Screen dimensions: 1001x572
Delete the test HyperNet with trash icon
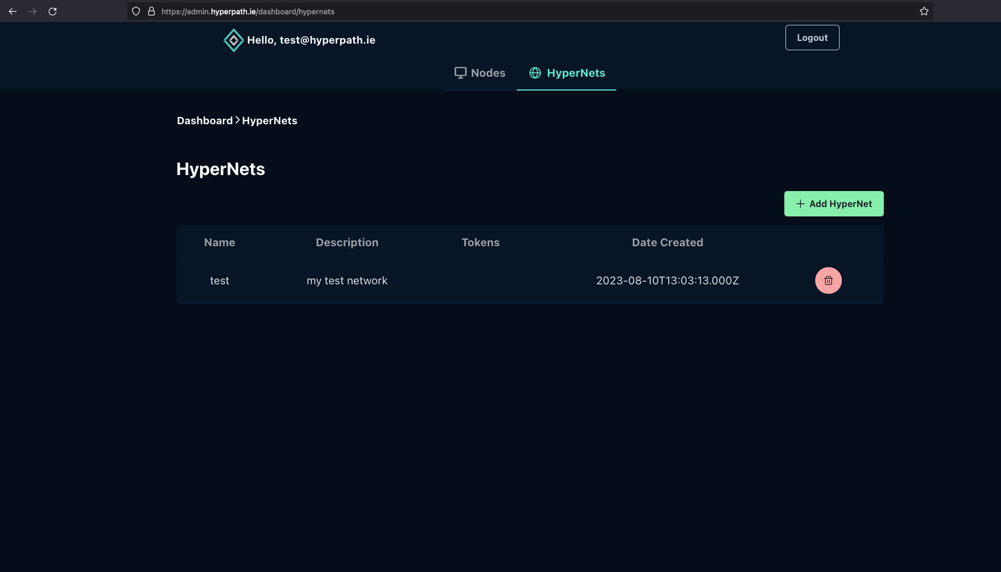[x=828, y=280]
